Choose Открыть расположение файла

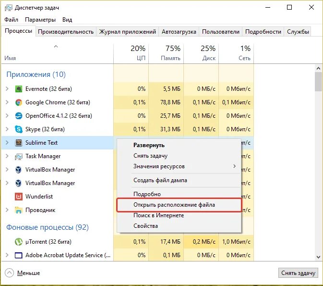pyautogui.click(x=179, y=205)
